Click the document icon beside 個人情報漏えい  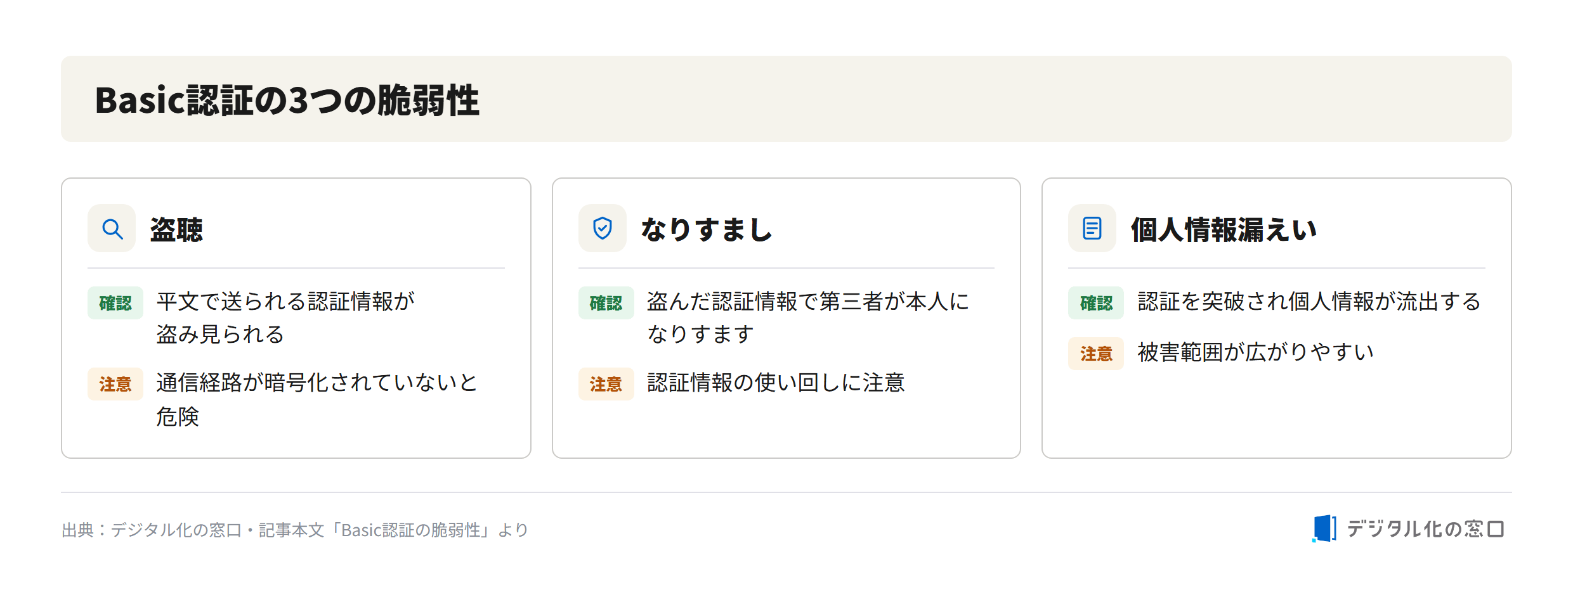[x=1092, y=228]
